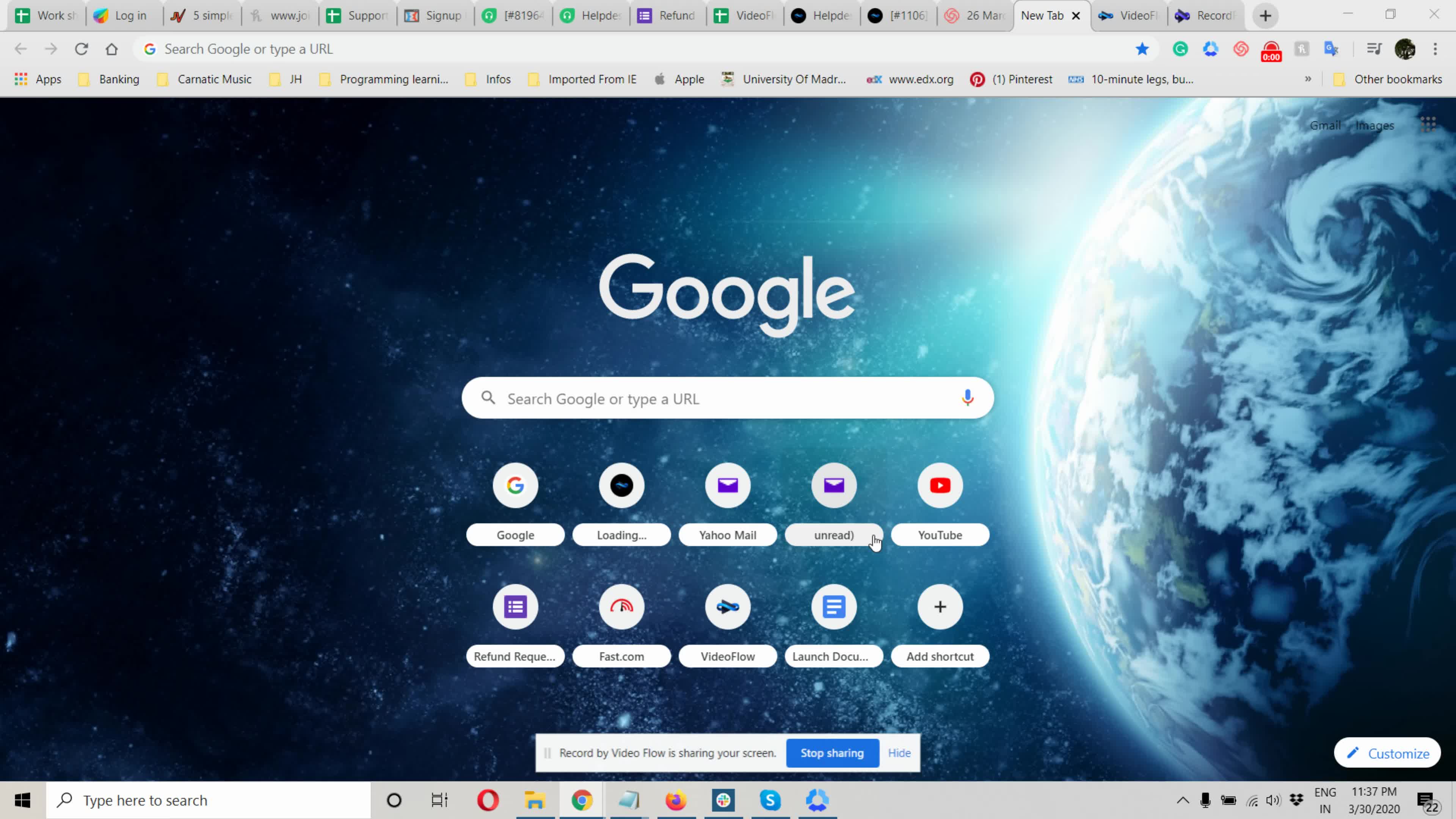Open the JH bookmarks folder

coord(286,79)
